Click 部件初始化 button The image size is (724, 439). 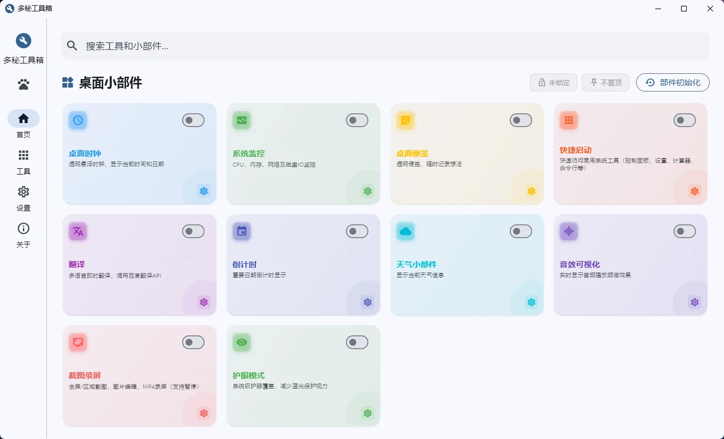pos(672,82)
